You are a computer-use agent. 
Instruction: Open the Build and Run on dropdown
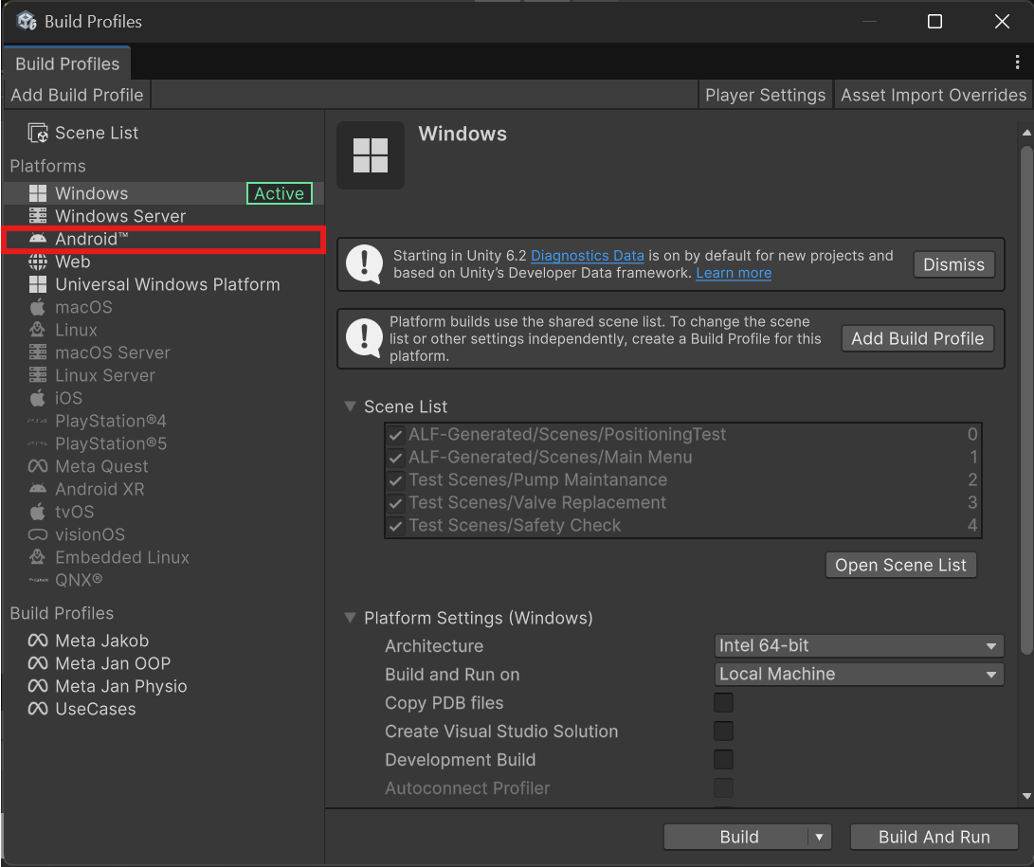coord(860,675)
